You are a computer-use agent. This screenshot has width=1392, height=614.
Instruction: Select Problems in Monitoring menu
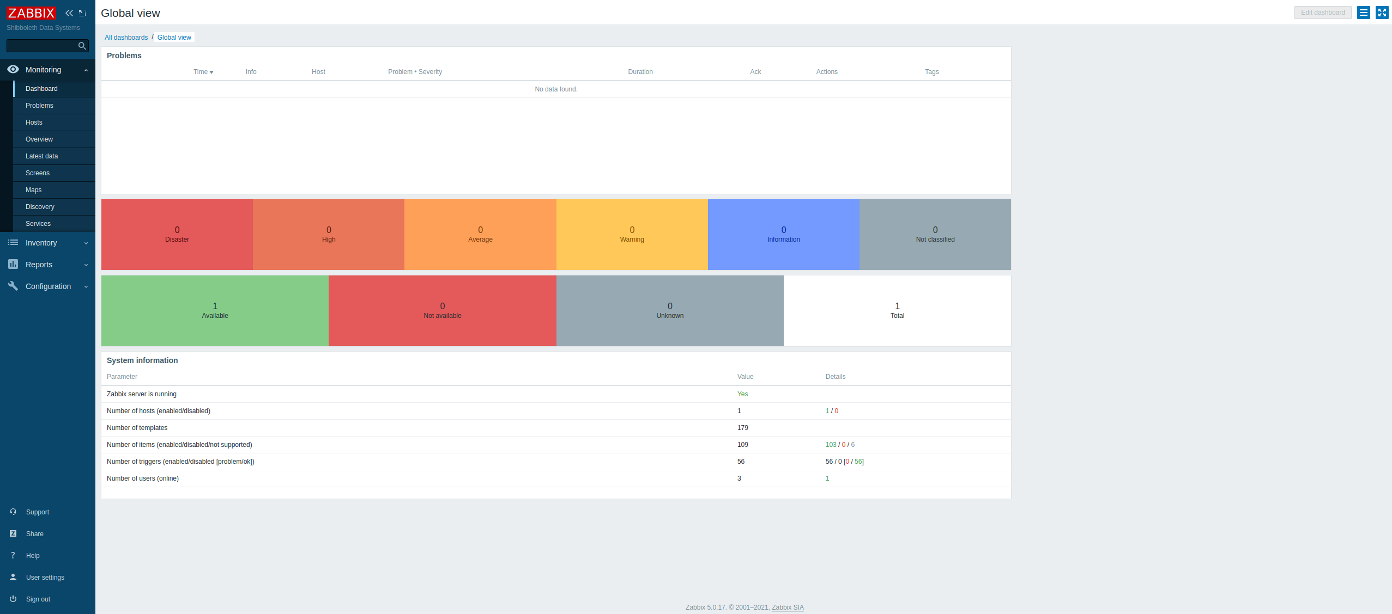pos(39,106)
